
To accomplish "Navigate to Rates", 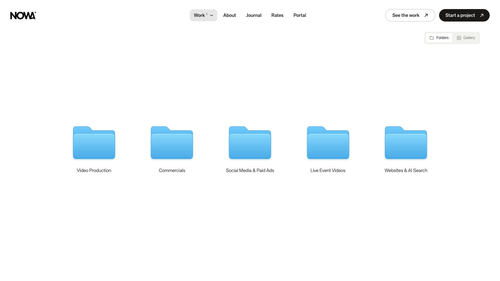I will [277, 15].
